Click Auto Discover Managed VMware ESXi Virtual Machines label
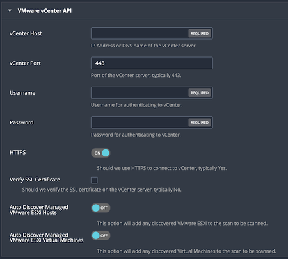 (47, 237)
